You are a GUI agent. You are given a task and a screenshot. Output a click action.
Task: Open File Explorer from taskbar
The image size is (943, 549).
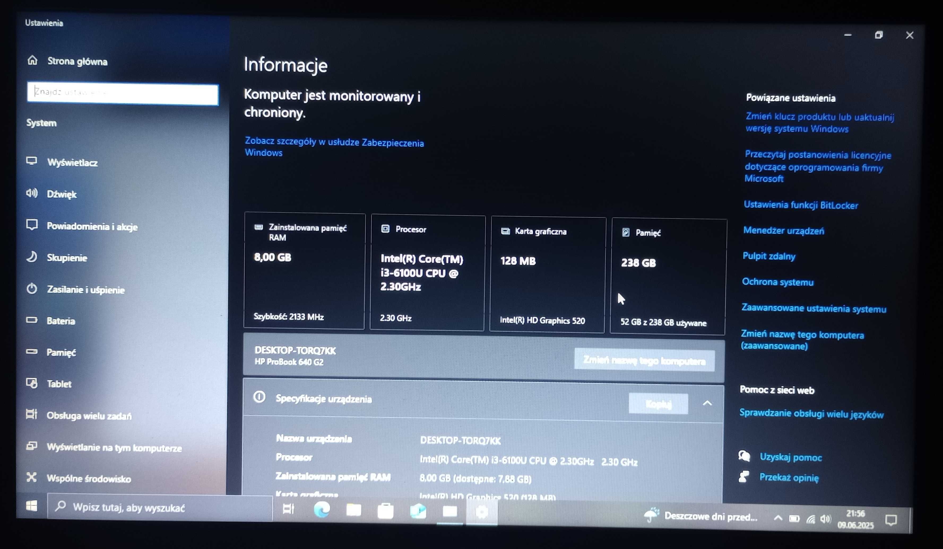click(354, 510)
